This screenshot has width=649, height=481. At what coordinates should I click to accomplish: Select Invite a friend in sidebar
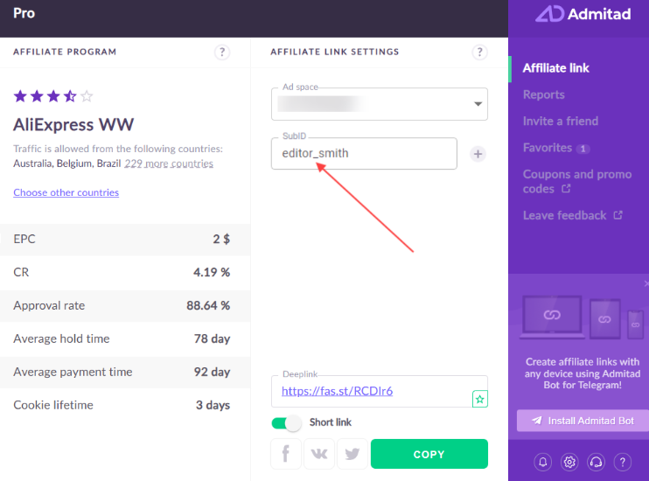[561, 122]
